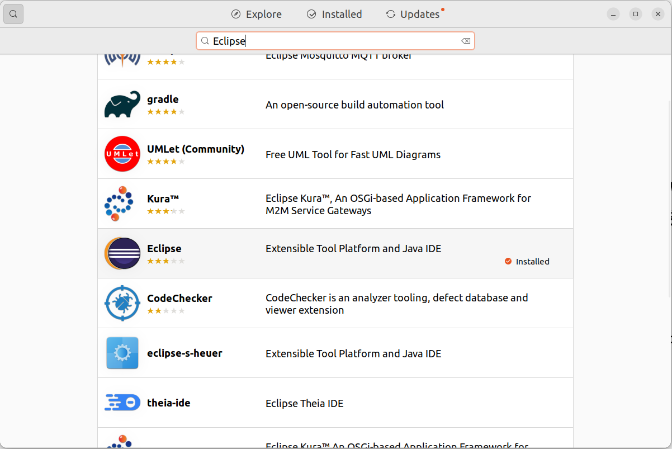
Task: Click in the Eclipse search input field
Action: click(x=335, y=41)
